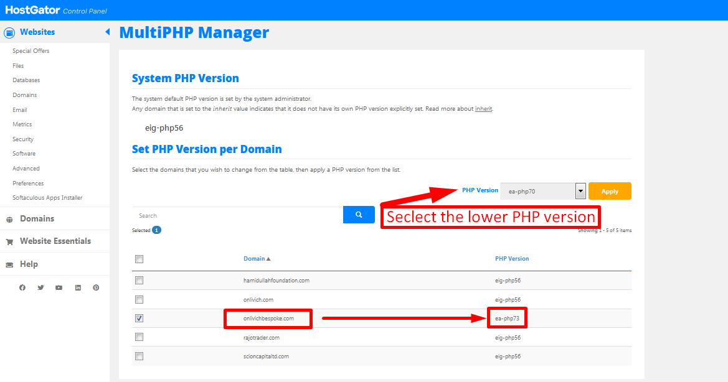Sort by the PHP Version column header
Viewport: 728px width, 382px height.
pos(512,259)
